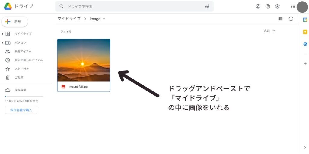
Task: Expand the マイドライブ tree arrow
Action: (x=2, y=34)
